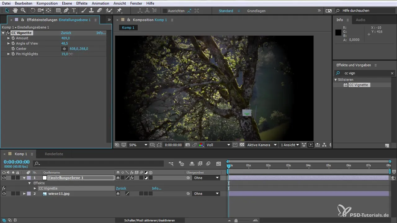Switch to the Grundlagen workspace
The image size is (397, 223).
tap(256, 11)
